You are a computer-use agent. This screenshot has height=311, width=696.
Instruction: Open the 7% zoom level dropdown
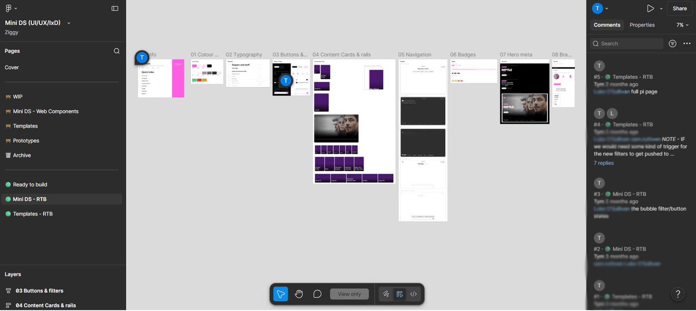(x=683, y=25)
